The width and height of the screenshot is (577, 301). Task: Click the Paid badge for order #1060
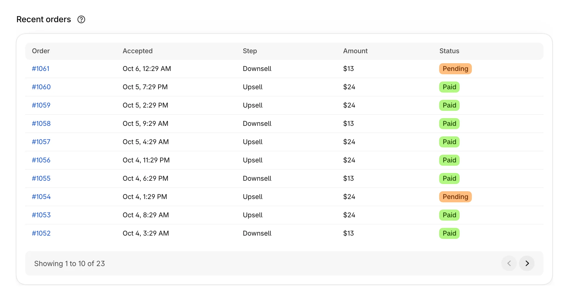[x=449, y=87]
